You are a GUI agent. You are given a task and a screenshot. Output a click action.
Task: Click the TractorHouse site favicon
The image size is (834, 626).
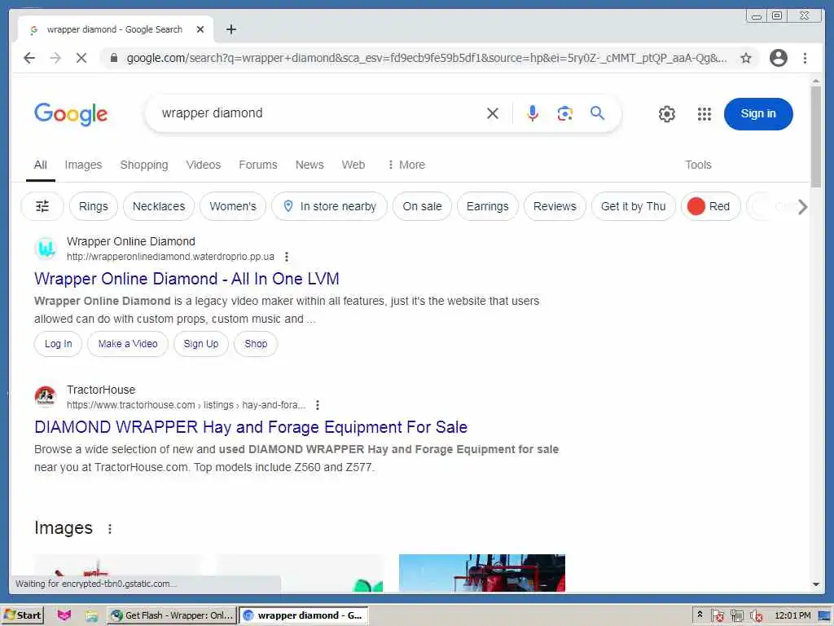coord(46,397)
